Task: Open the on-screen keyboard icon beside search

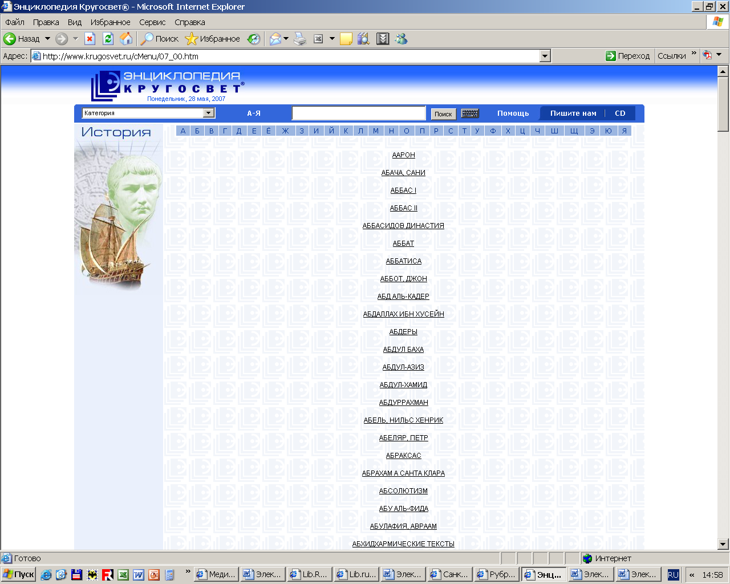Action: pyautogui.click(x=470, y=113)
